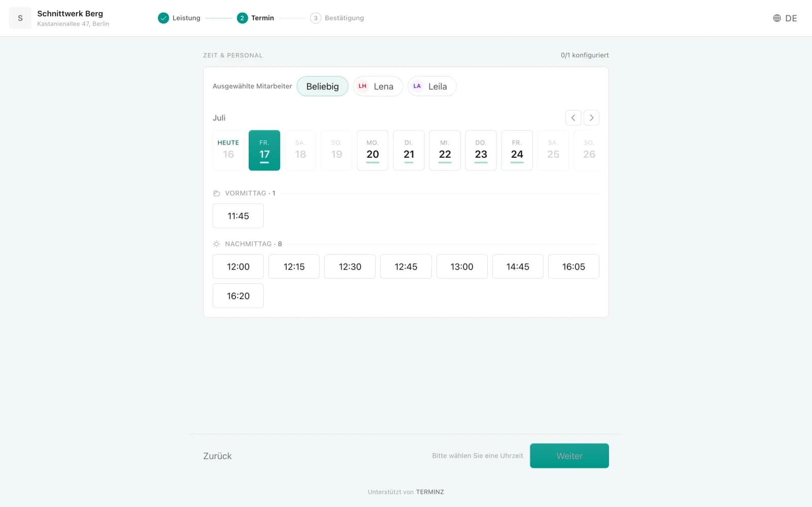Click the Vormittag section icon

click(217, 193)
